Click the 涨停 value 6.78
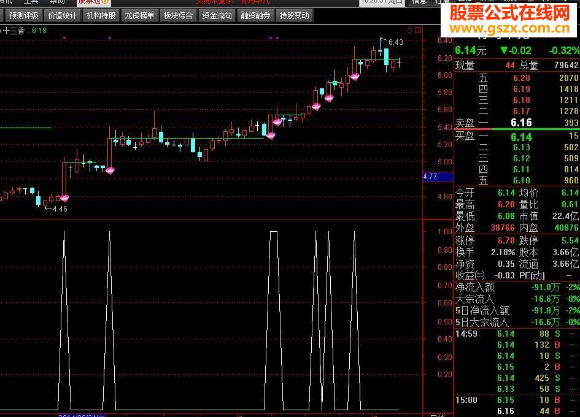This screenshot has height=417, width=580. (x=506, y=240)
